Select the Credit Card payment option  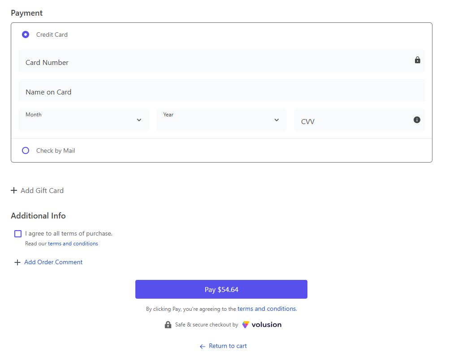(25, 34)
